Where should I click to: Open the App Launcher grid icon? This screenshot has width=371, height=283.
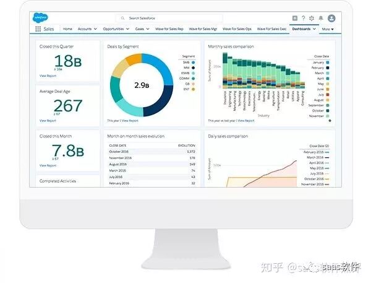(x=38, y=29)
